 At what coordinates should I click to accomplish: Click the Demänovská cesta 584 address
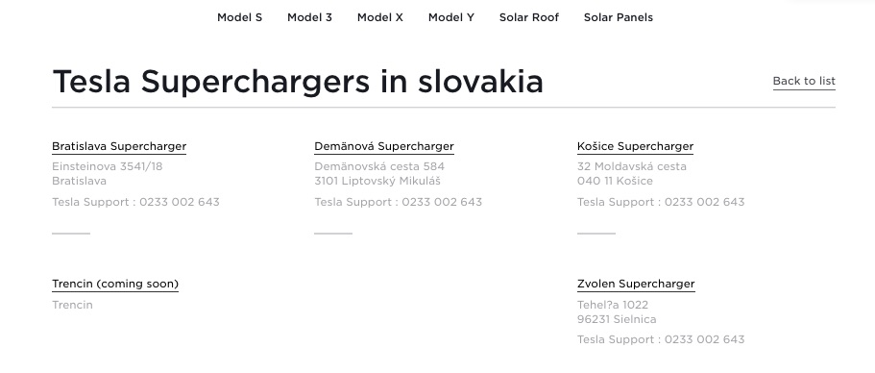(x=379, y=166)
